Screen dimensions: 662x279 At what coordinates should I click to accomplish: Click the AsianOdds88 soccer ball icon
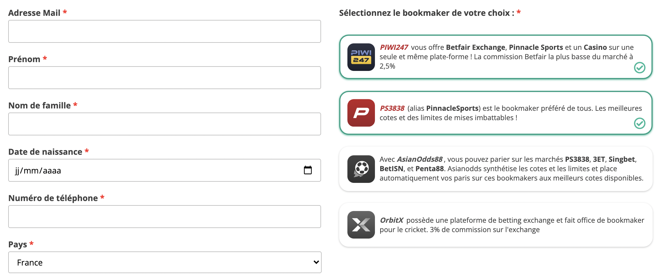(361, 169)
